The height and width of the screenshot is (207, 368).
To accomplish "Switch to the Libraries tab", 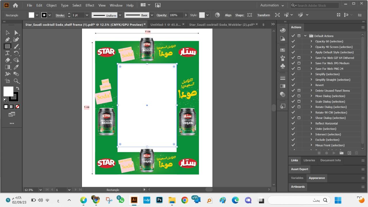I will tap(309, 160).
